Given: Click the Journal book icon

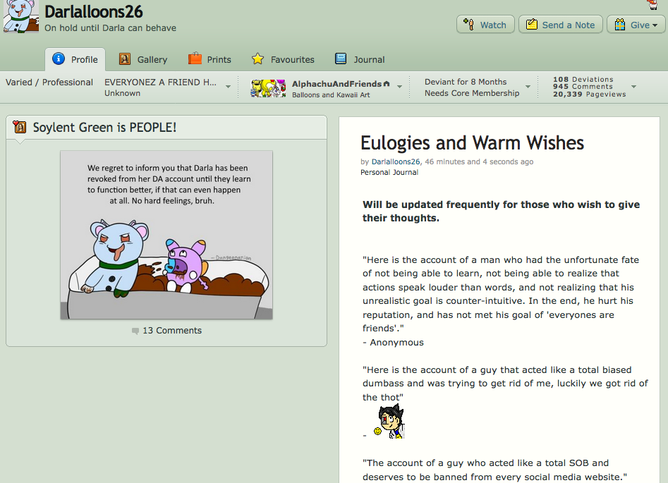Looking at the screenshot, I should [x=341, y=59].
